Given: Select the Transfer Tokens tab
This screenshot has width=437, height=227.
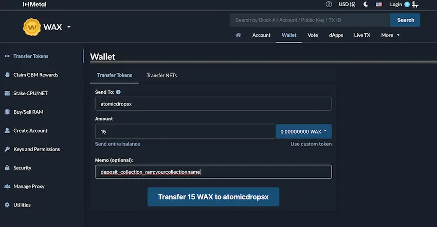Looking at the screenshot, I should (115, 75).
